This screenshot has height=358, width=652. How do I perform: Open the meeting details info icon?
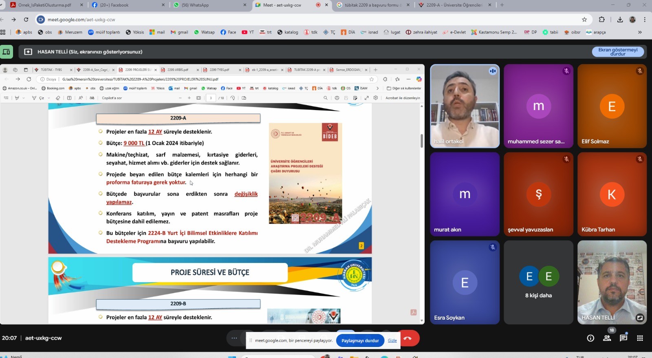(590, 338)
